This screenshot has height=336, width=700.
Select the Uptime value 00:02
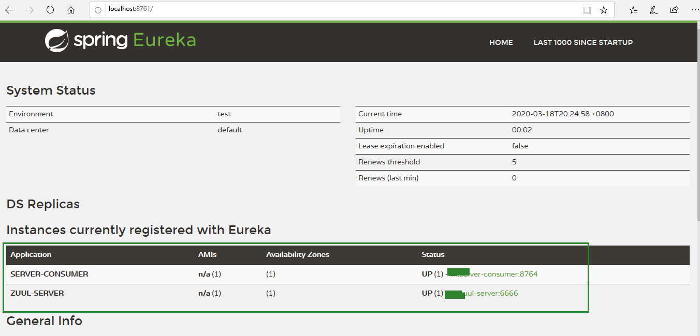pos(522,130)
